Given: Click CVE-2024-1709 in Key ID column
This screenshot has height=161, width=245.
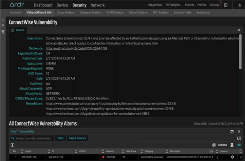Looking at the screenshot, I should point(29,157).
